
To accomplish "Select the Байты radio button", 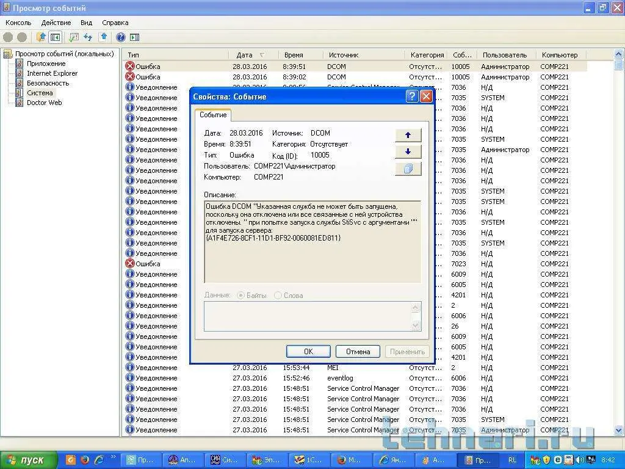I will 240,296.
